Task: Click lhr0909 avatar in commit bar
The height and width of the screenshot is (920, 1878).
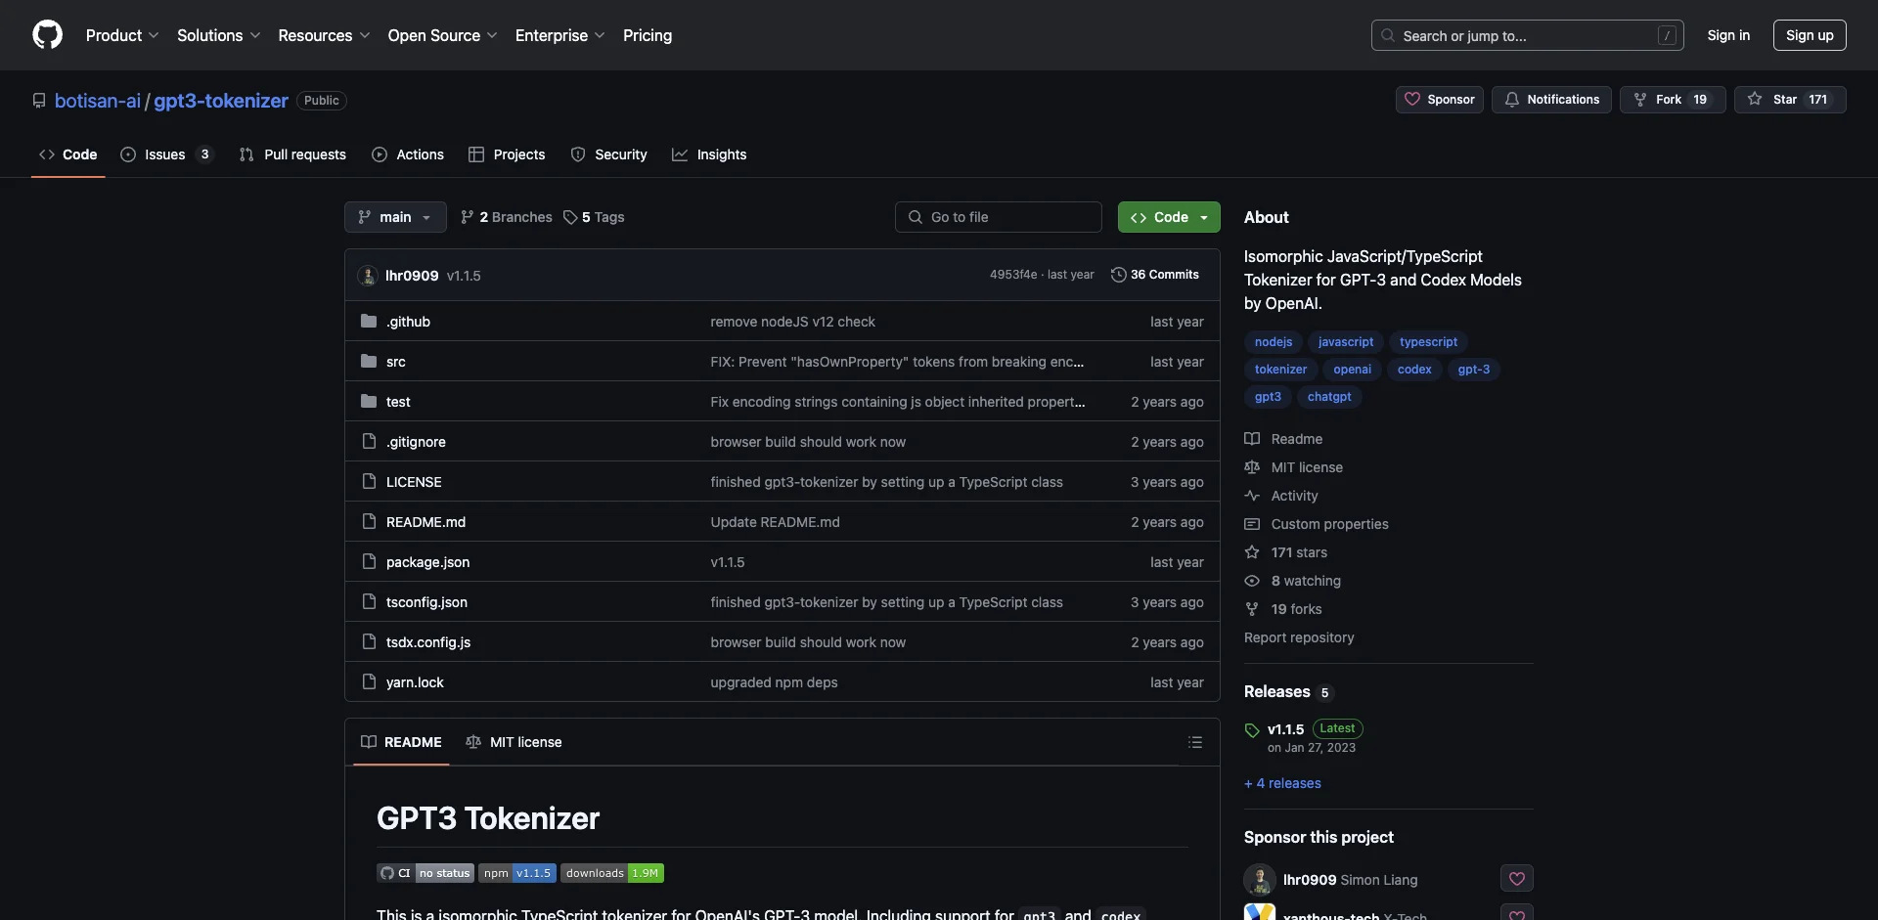Action: (x=368, y=276)
